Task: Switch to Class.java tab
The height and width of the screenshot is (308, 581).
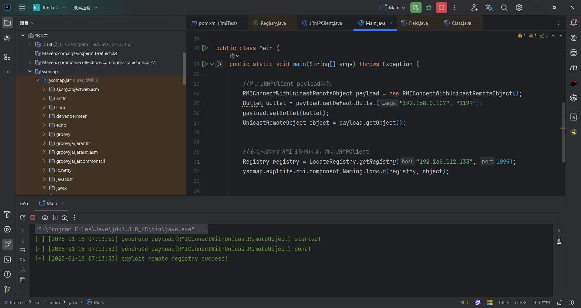Action: [x=458, y=23]
